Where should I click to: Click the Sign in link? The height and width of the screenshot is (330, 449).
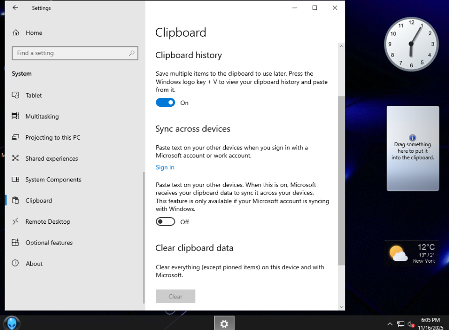[x=165, y=168]
